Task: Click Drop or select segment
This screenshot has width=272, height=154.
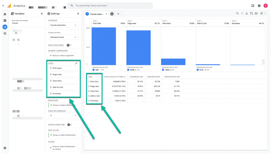Action: (x=63, y=56)
